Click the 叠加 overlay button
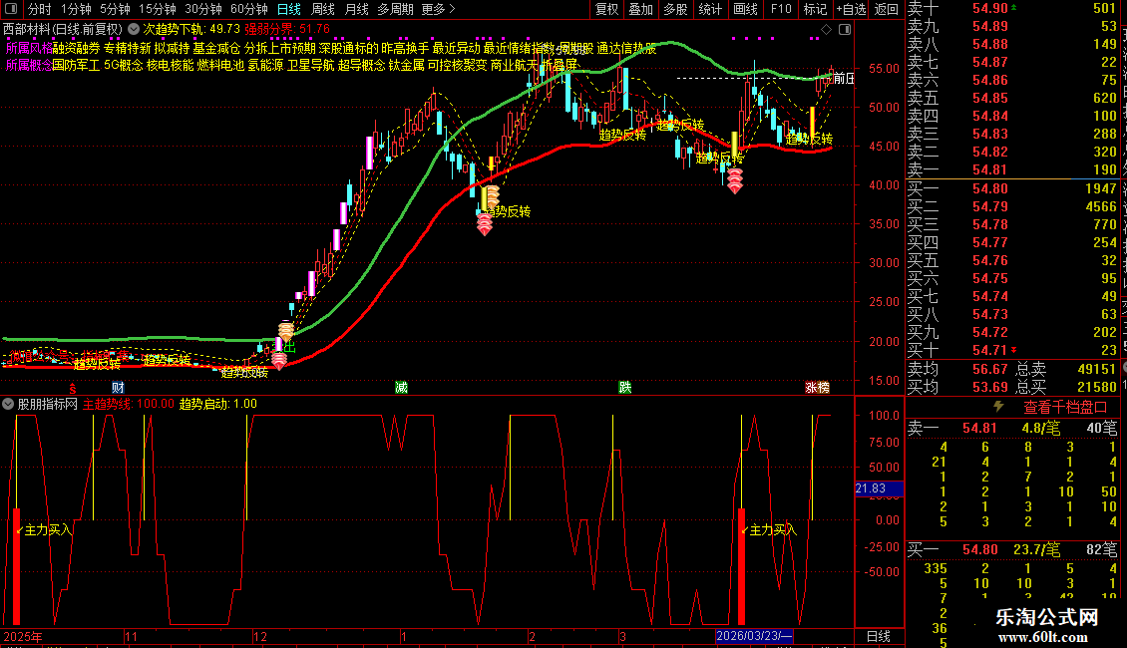 tap(641, 9)
